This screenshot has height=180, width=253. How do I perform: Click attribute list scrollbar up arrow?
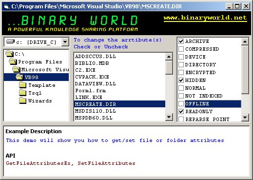245,41
